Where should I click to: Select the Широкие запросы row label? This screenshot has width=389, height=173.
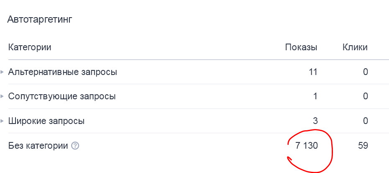tap(46, 121)
